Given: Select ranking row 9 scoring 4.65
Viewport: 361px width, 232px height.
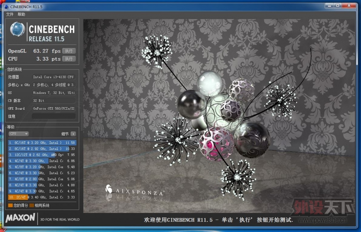Looking at the screenshot, I should click(42, 191).
